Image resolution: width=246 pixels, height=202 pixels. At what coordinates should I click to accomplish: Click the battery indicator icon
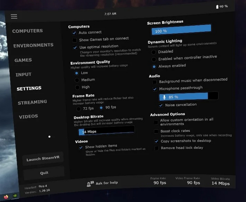coord(217,7)
